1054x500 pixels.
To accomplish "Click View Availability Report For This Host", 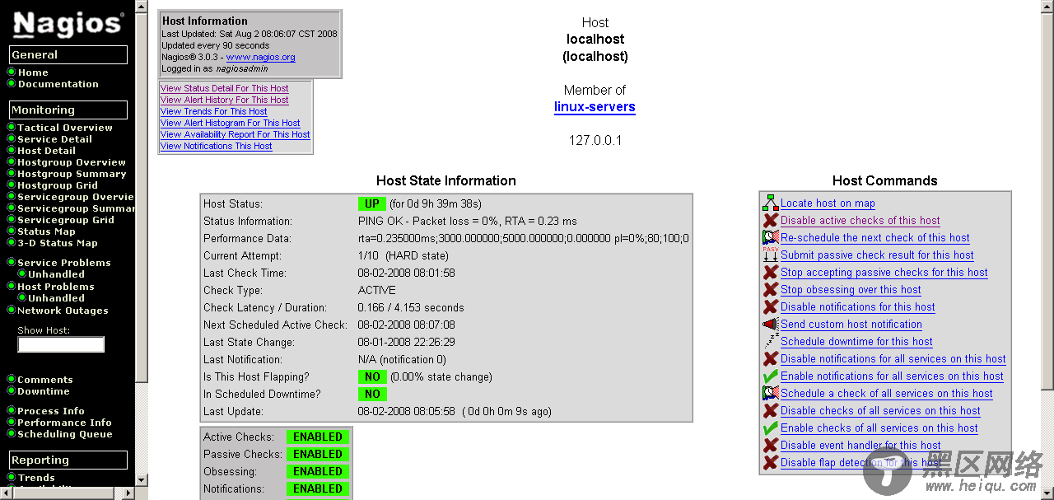I will tap(236, 134).
